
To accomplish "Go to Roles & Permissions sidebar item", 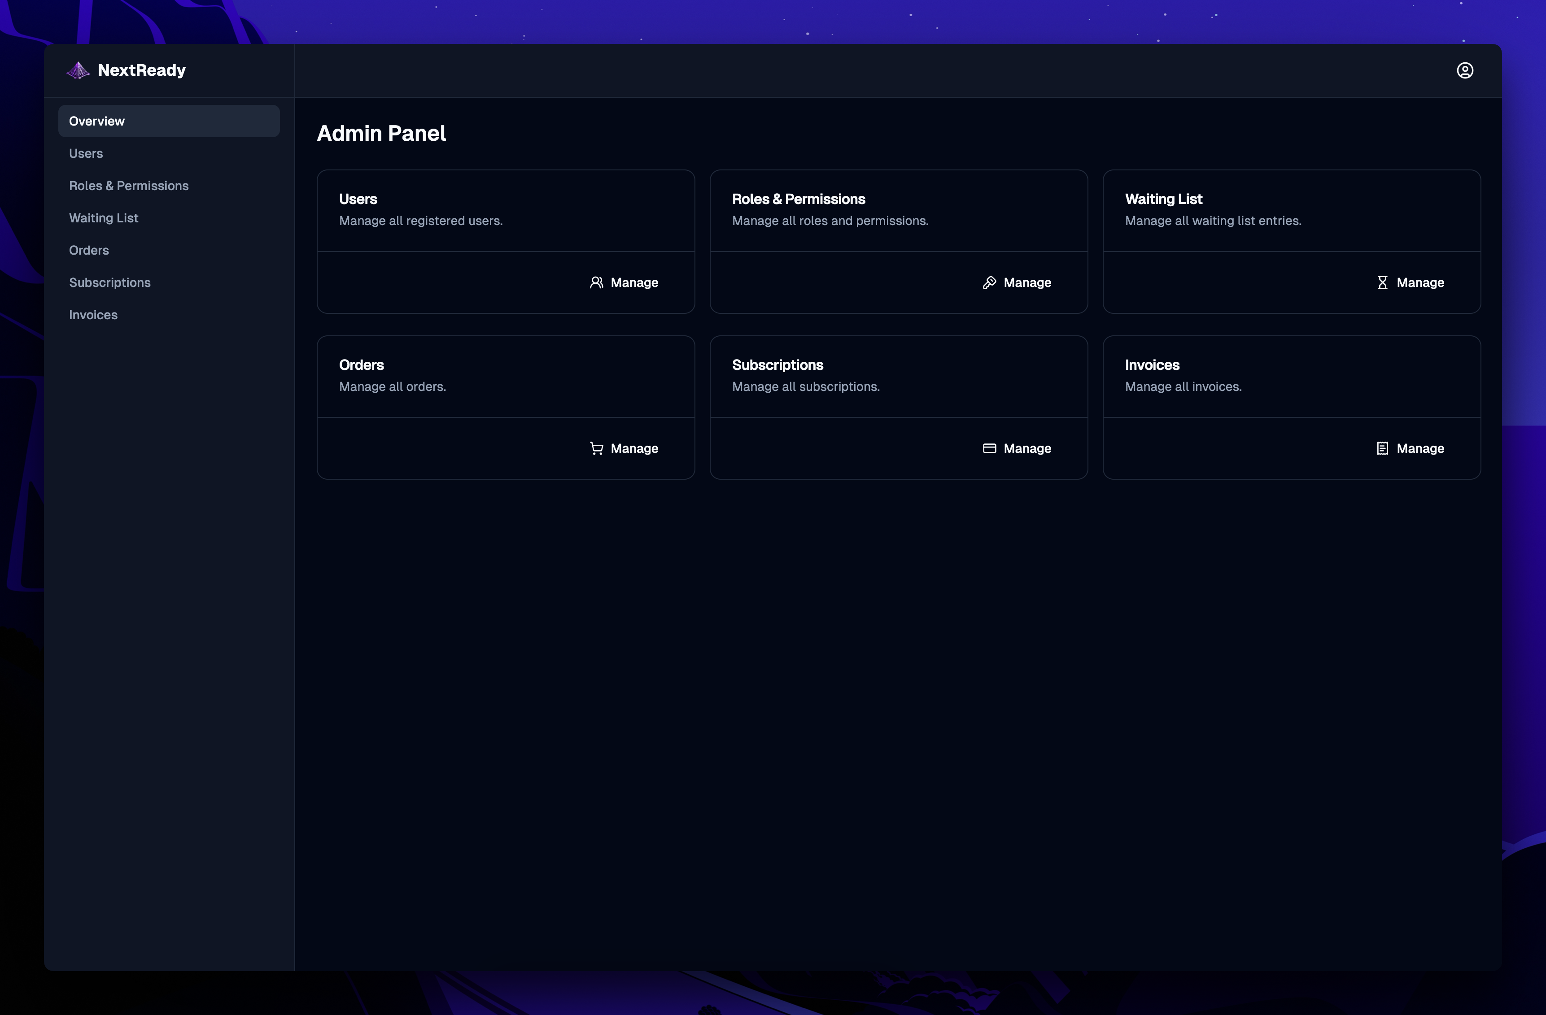I will pyautogui.click(x=169, y=186).
